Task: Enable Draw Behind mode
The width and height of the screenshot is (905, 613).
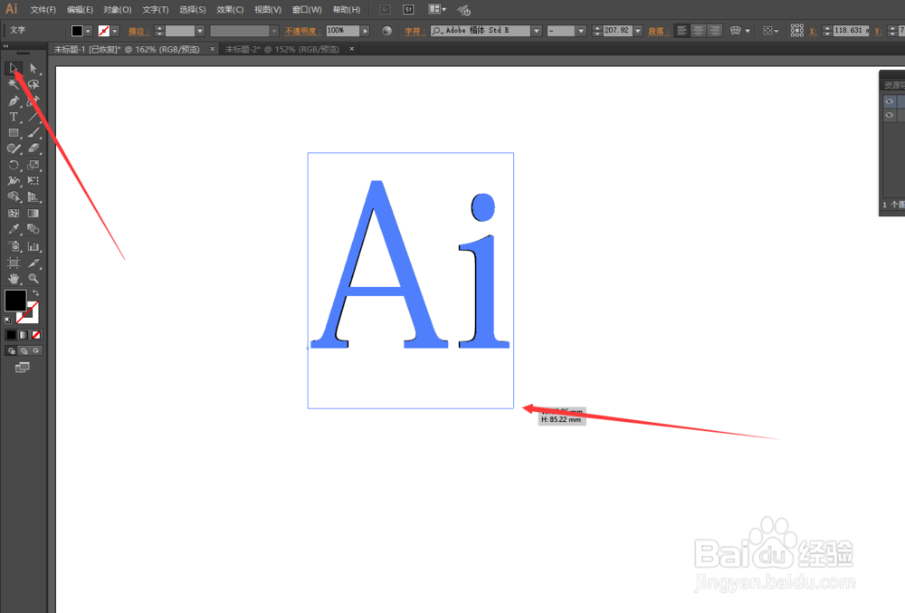Action: tap(24, 350)
